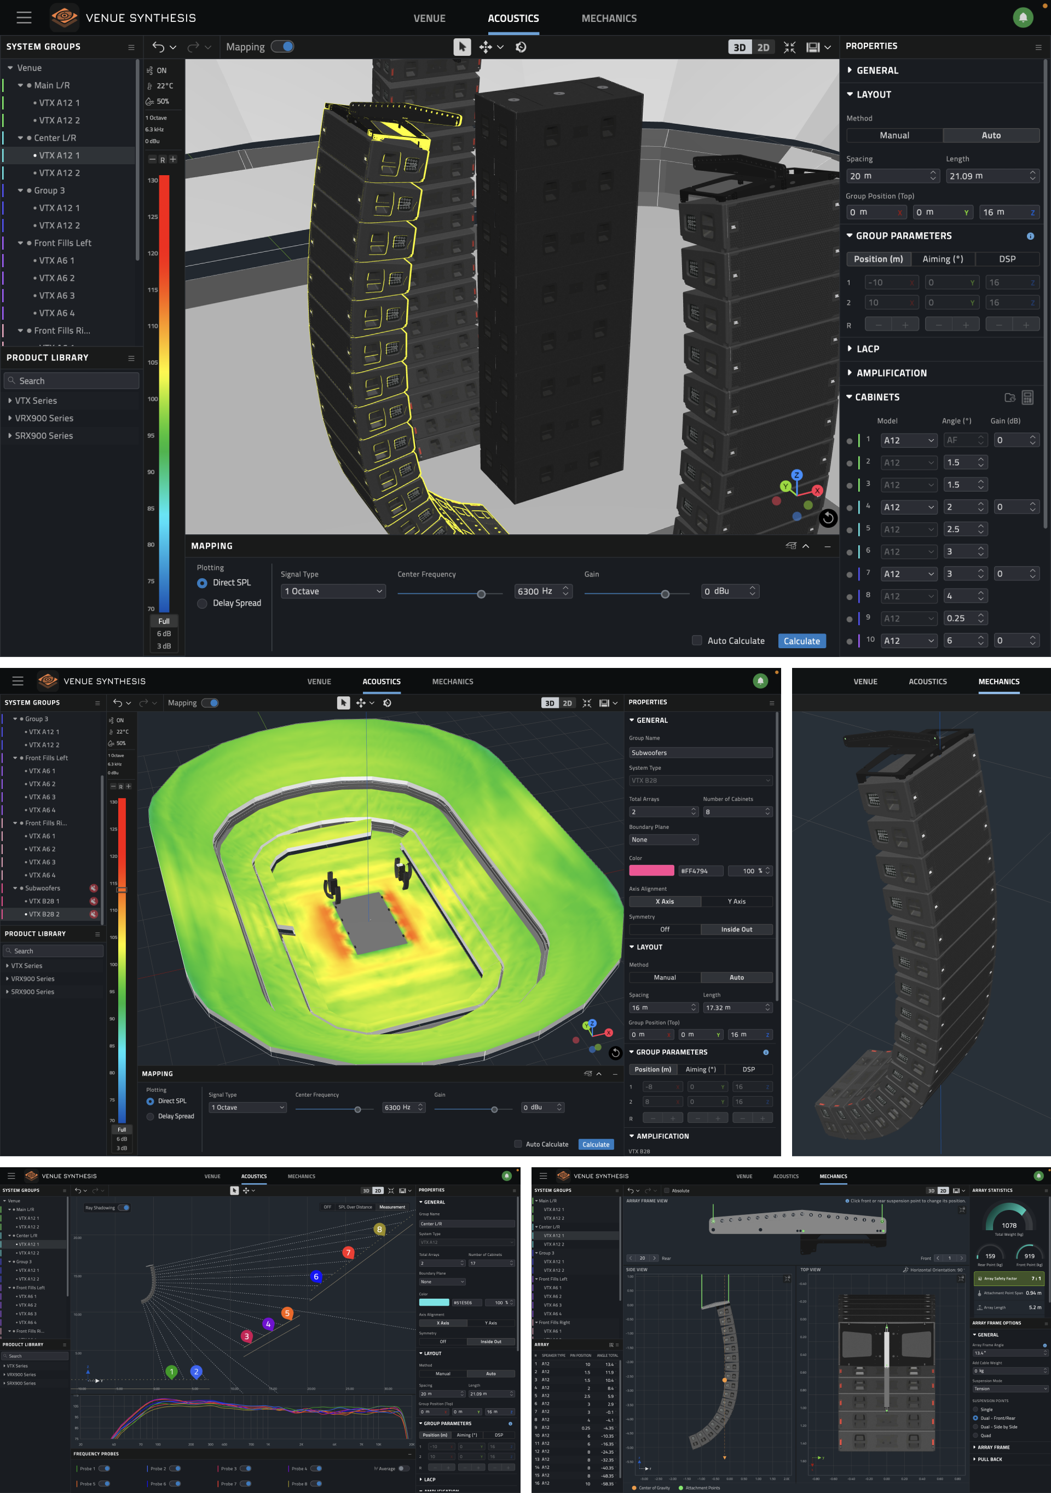
Task: Click the Mapping panel detach icon
Action: click(x=790, y=546)
